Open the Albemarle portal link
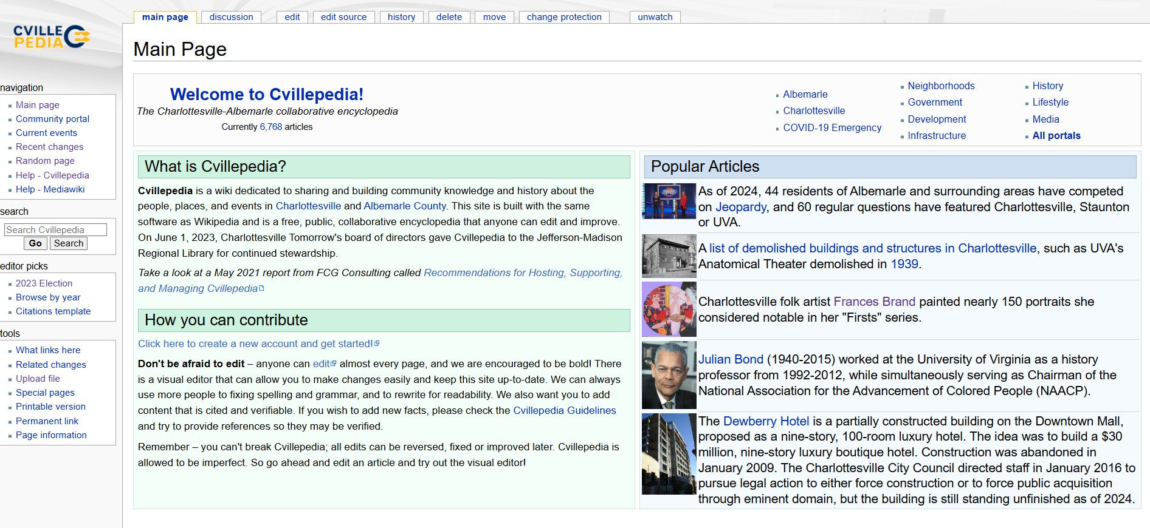 805,94
